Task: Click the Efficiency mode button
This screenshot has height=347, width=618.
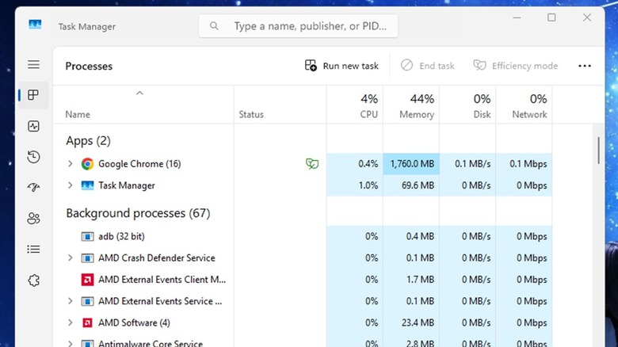Action: coord(516,66)
